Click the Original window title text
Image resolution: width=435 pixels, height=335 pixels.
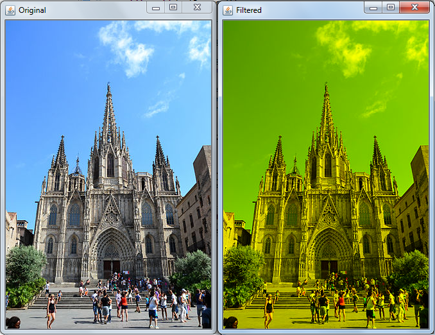coord(32,10)
